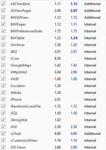Click xChart's Additional type cell
This screenshot has width=106, height=150.
point(92,134)
